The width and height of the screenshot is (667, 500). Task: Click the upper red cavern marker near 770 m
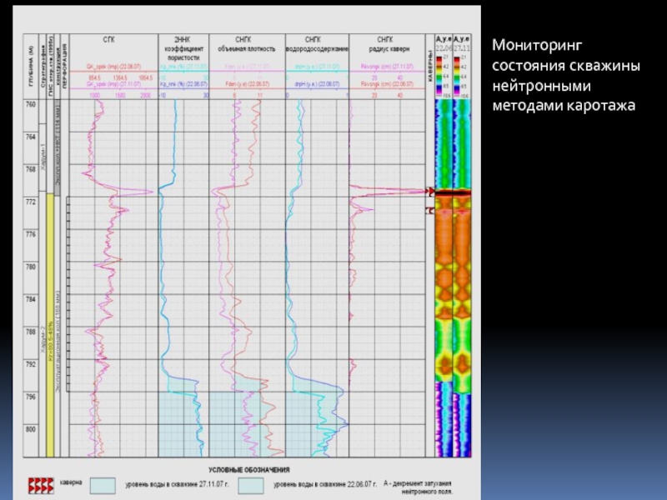(x=431, y=192)
